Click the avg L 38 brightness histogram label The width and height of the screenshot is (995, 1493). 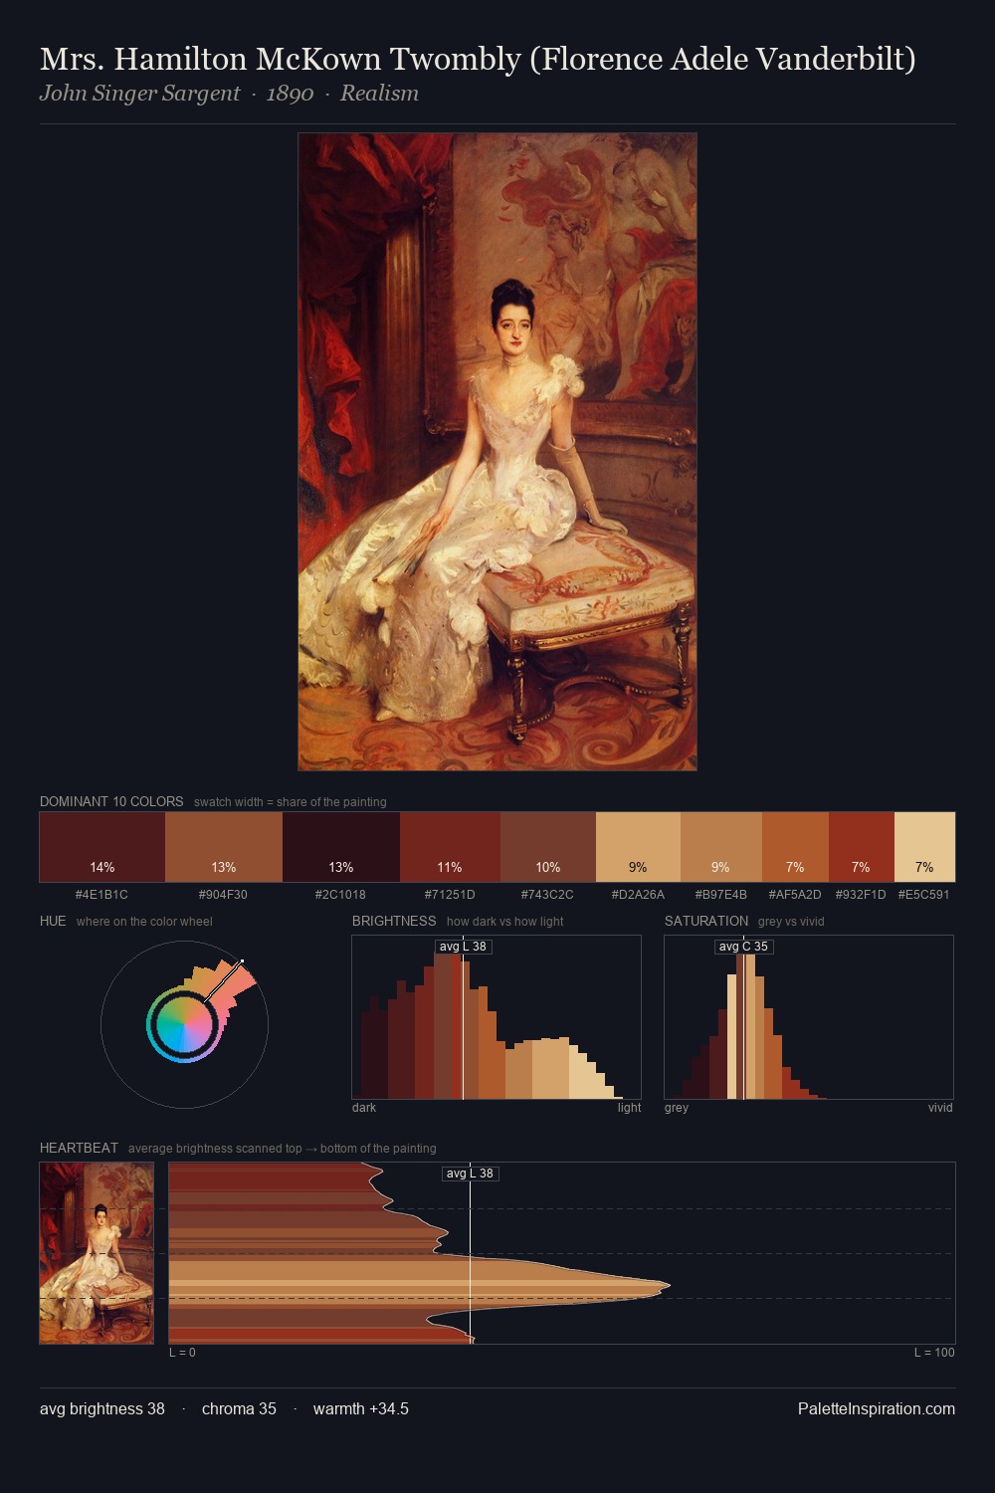tap(463, 947)
